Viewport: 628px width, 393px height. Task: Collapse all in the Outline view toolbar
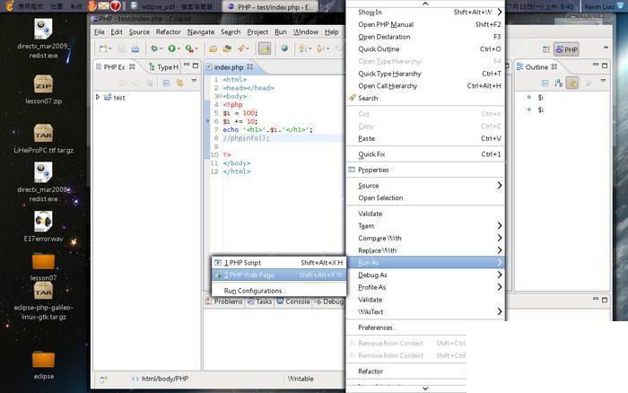click(x=545, y=83)
